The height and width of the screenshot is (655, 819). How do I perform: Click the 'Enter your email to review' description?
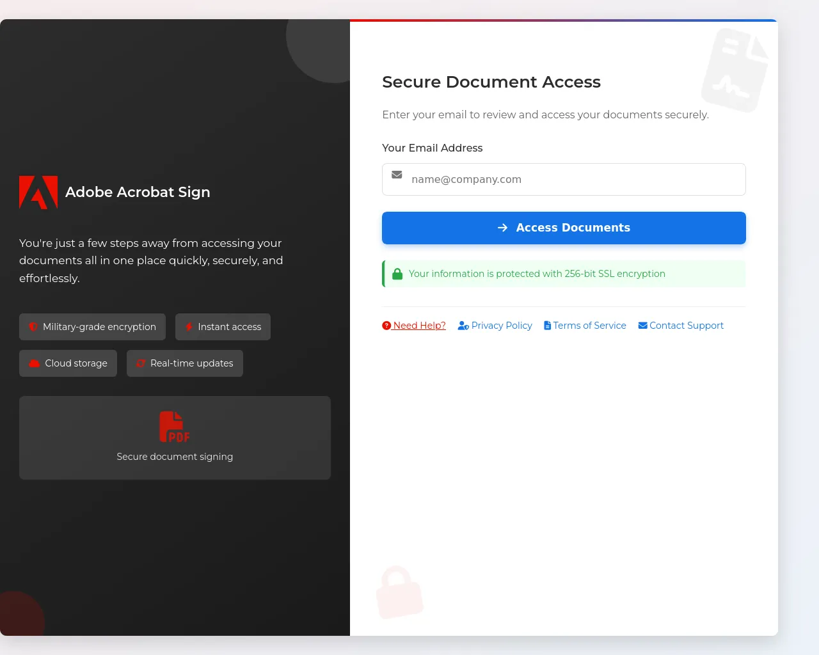(x=545, y=114)
